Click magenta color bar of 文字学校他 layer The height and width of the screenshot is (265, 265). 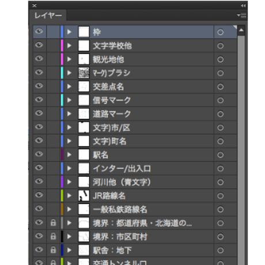tap(62, 46)
